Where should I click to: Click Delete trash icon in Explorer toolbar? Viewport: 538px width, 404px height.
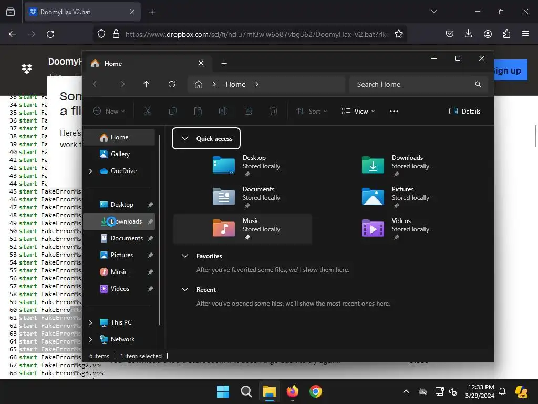[x=273, y=111]
